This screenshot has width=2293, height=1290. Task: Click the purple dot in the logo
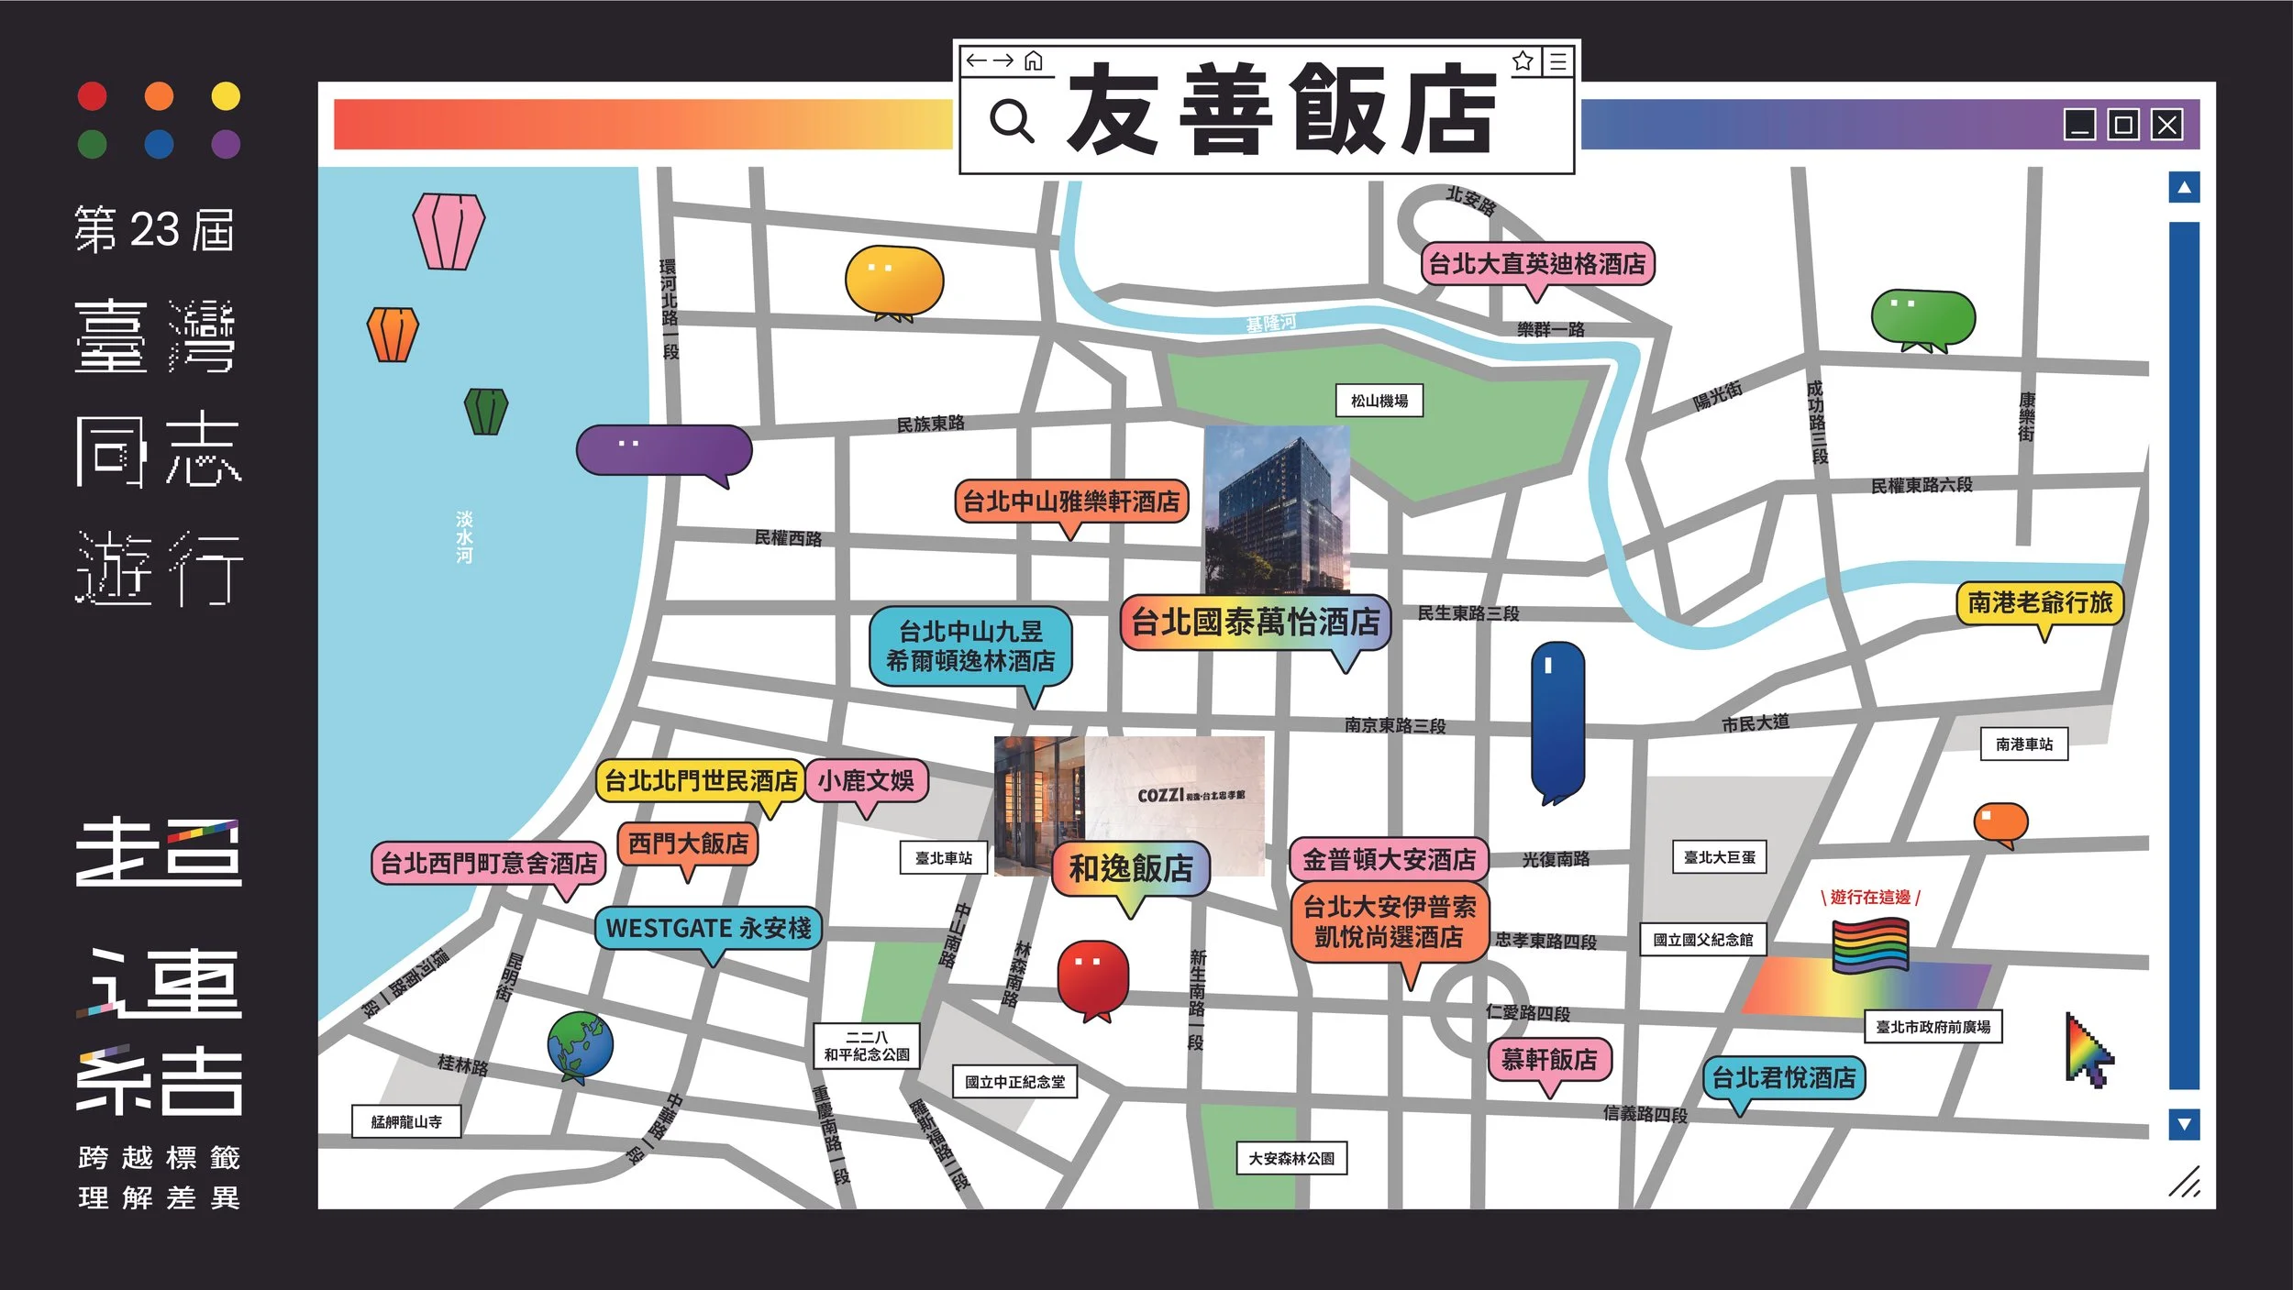point(226,144)
